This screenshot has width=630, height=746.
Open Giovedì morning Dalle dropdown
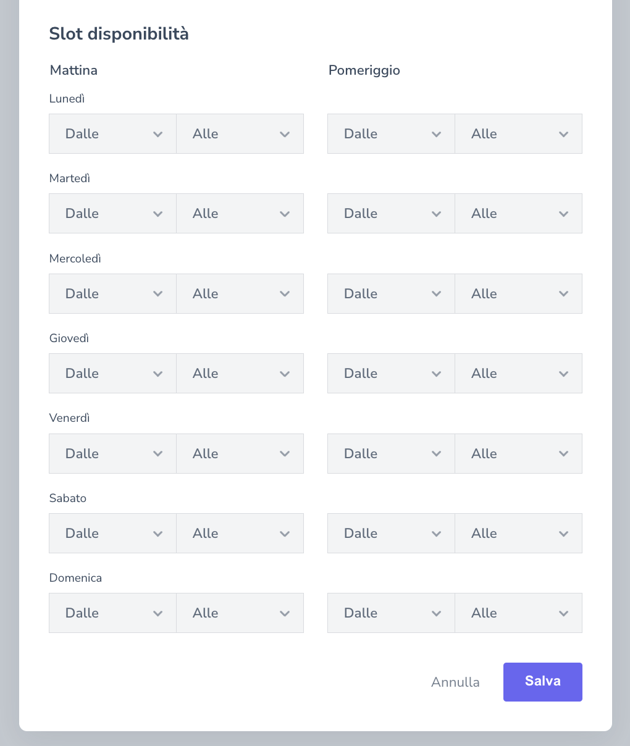click(112, 374)
